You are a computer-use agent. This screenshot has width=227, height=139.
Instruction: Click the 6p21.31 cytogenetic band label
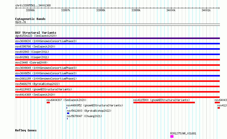coord(21,22)
